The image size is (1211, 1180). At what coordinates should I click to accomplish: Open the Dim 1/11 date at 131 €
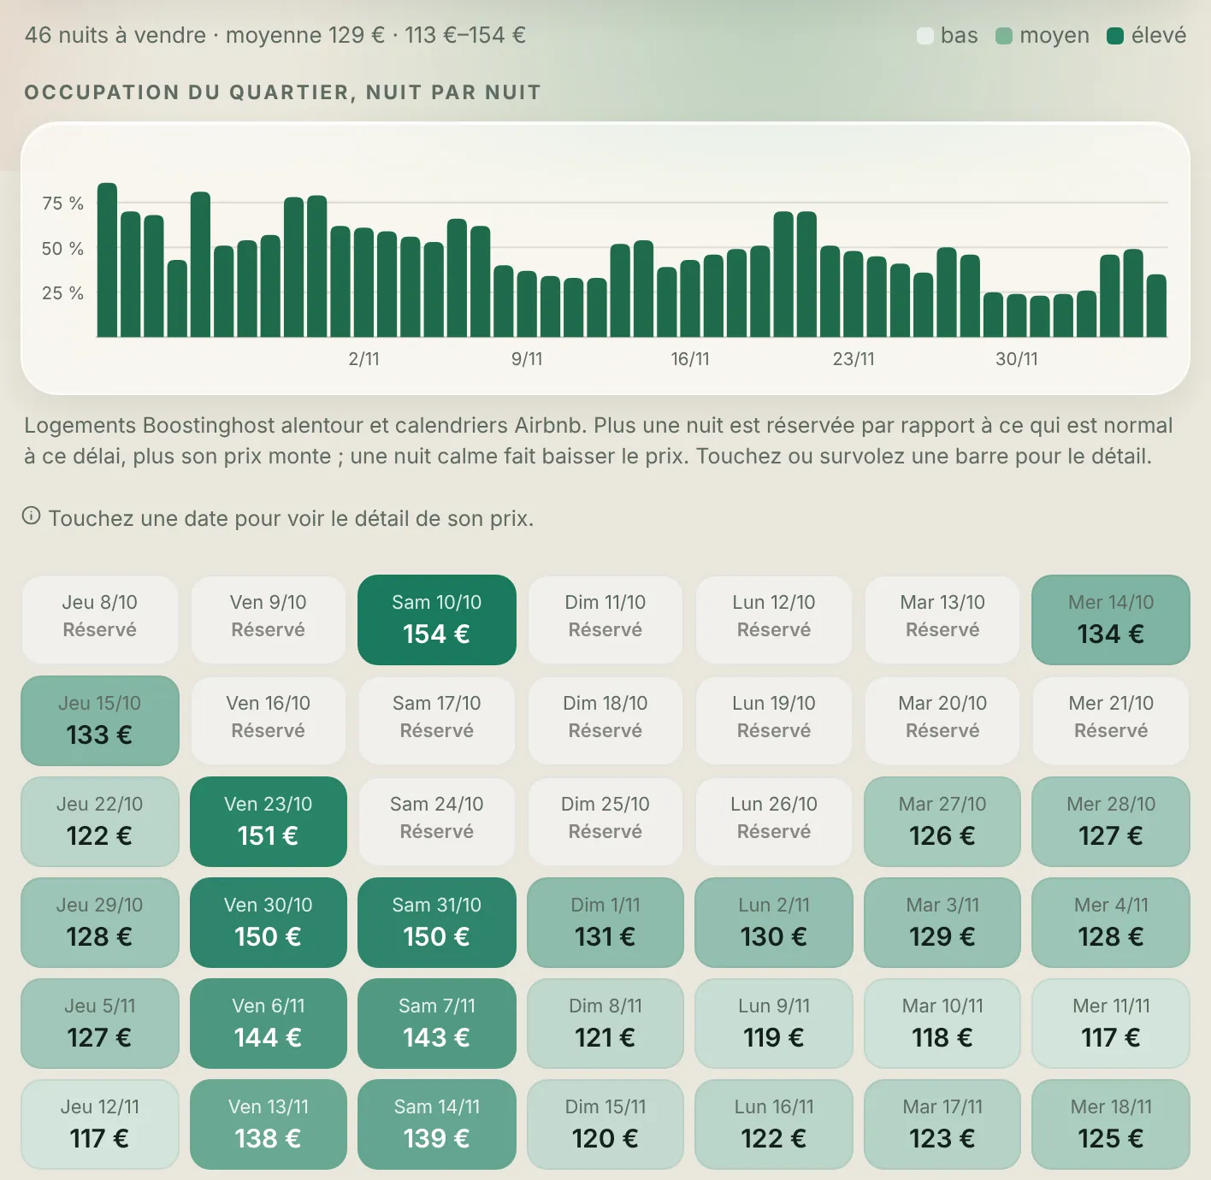tap(605, 923)
